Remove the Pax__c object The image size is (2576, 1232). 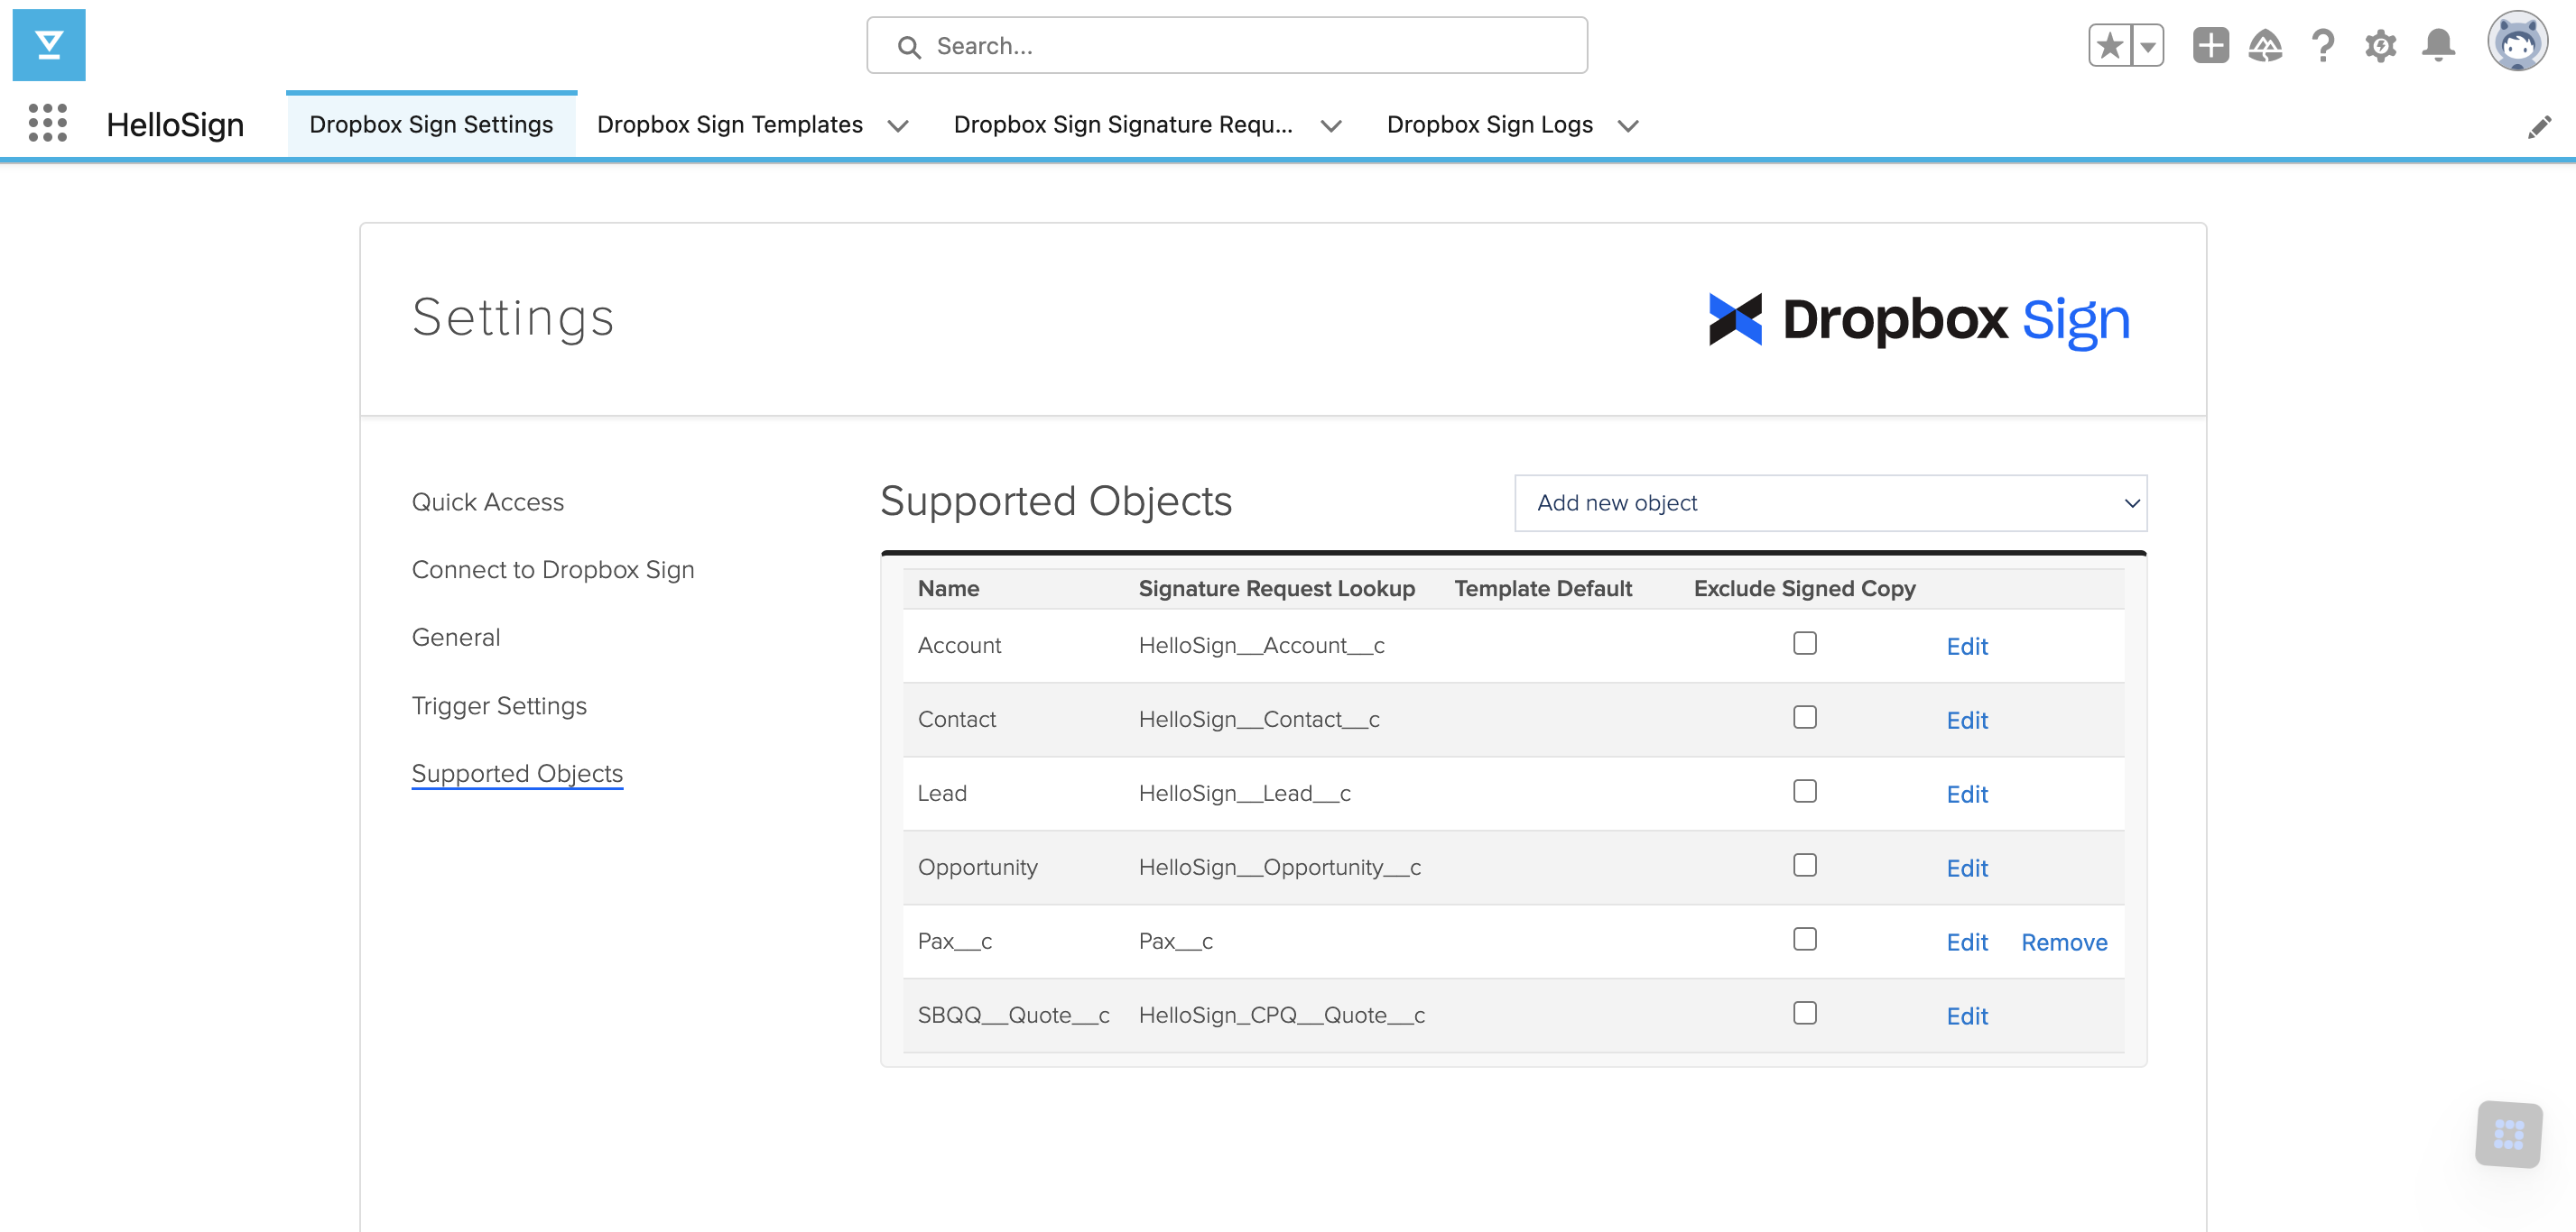pyautogui.click(x=2063, y=942)
